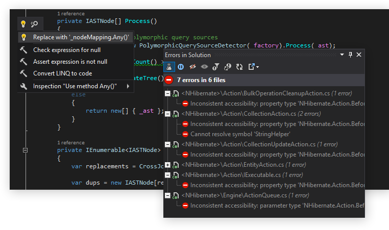Open the Errors window options dropdown
Image resolution: width=389 pixels, height=230 pixels.
[342, 55]
